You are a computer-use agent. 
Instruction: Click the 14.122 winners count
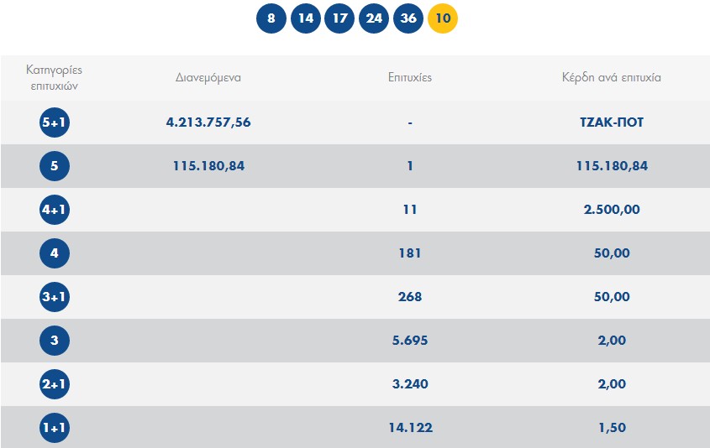click(409, 428)
